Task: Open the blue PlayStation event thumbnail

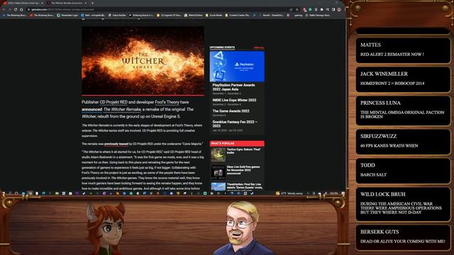Action: [237, 66]
